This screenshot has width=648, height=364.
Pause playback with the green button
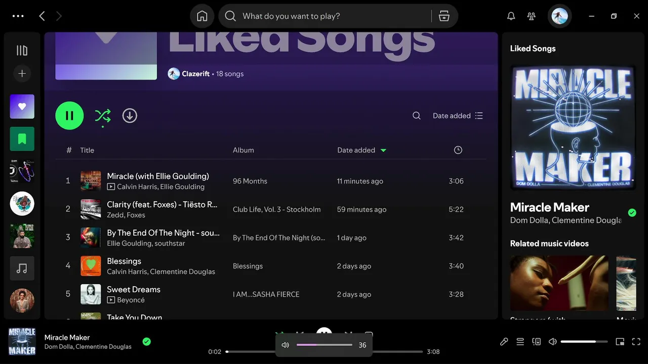tap(69, 116)
